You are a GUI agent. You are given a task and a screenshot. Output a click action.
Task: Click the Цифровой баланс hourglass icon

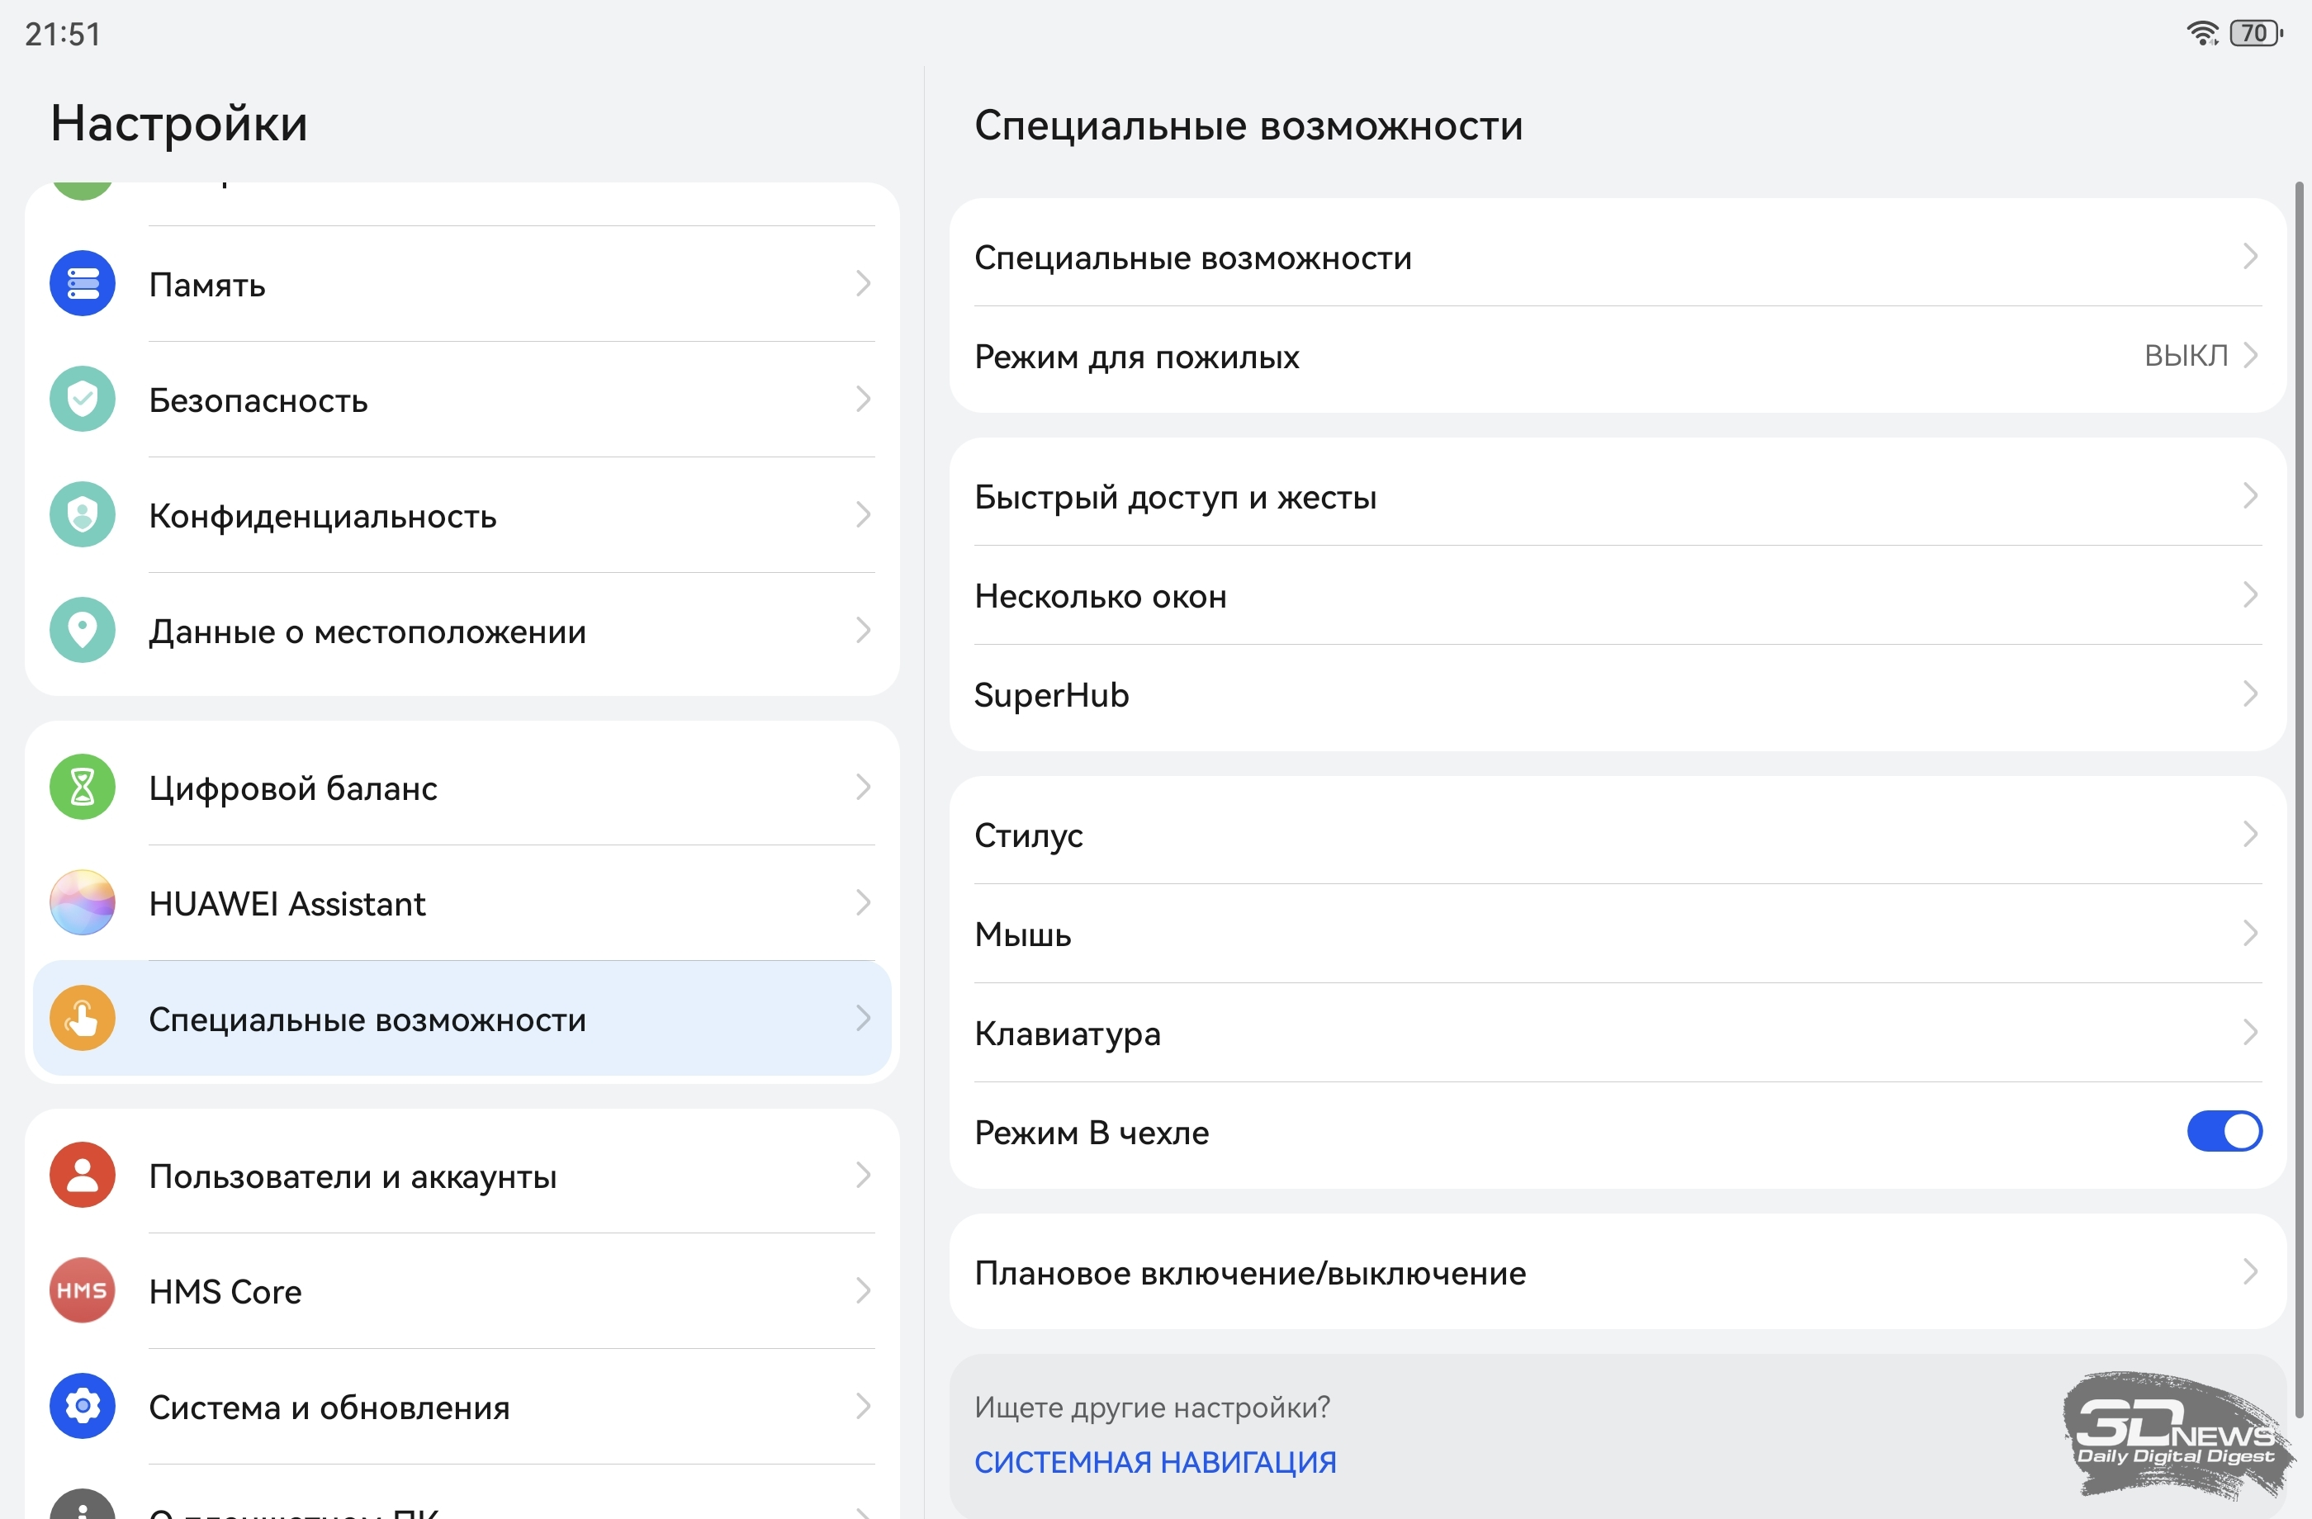tap(83, 787)
